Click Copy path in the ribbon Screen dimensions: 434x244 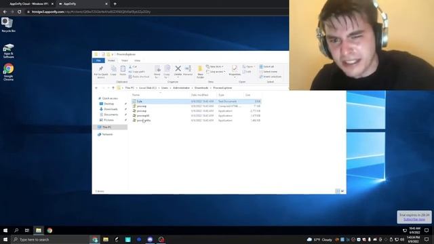point(137,72)
